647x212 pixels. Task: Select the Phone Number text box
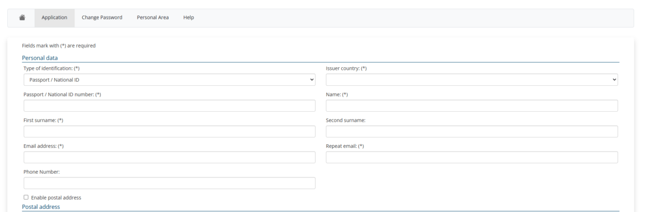tap(169, 183)
